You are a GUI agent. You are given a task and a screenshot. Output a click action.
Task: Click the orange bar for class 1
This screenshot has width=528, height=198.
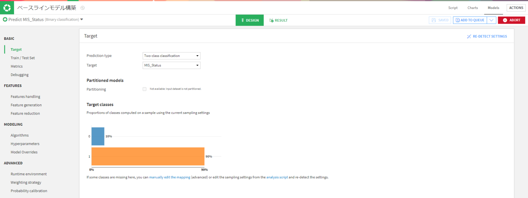[x=148, y=156]
